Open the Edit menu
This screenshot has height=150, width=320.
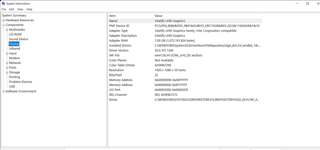point(12,9)
